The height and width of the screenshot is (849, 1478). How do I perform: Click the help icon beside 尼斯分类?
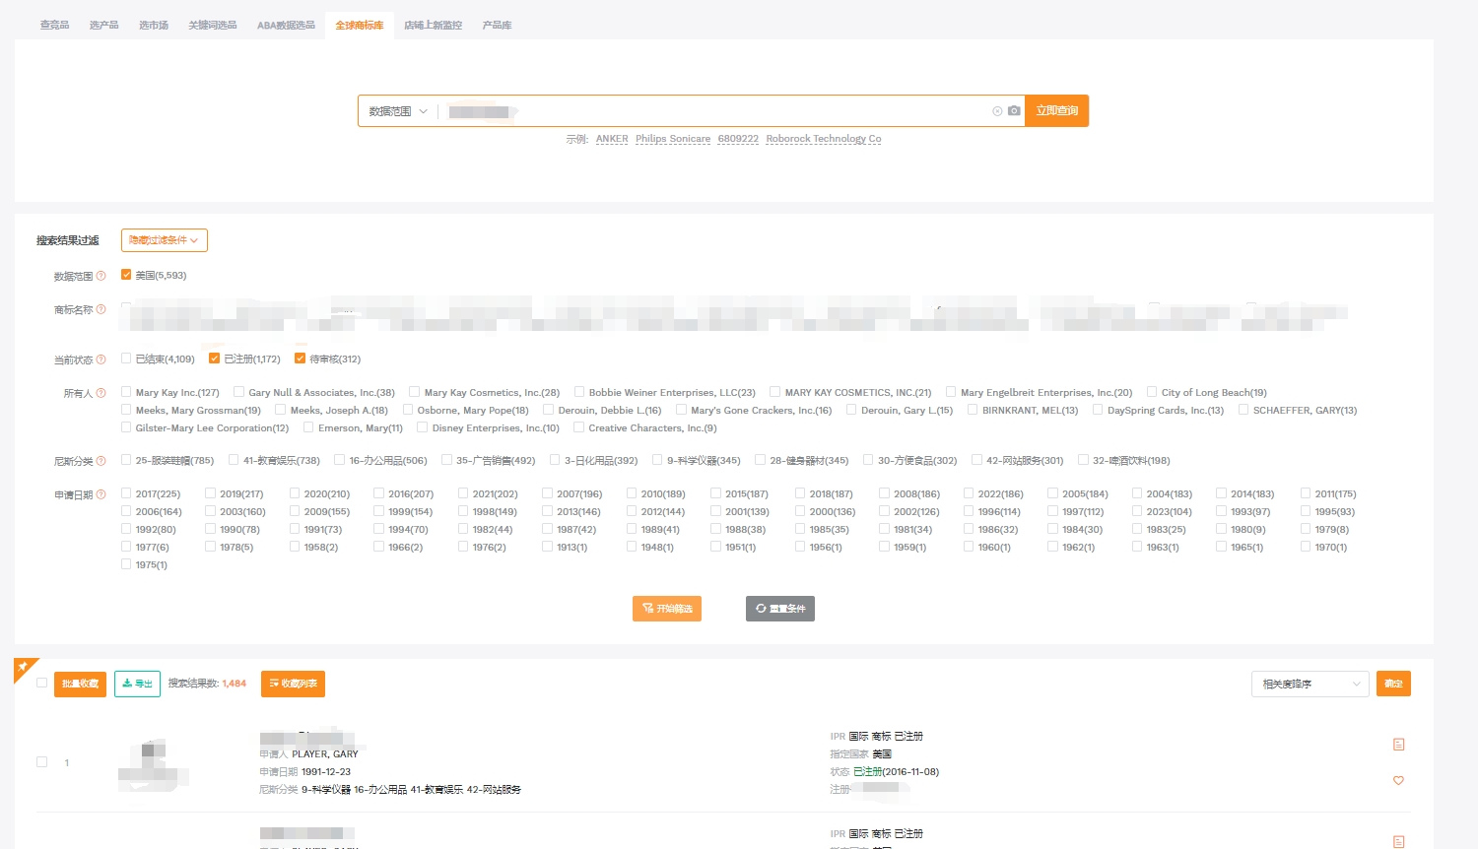[101, 461]
